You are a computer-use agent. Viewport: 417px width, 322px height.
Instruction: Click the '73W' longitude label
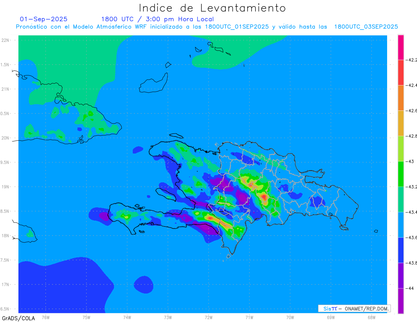pyautogui.click(x=168, y=317)
